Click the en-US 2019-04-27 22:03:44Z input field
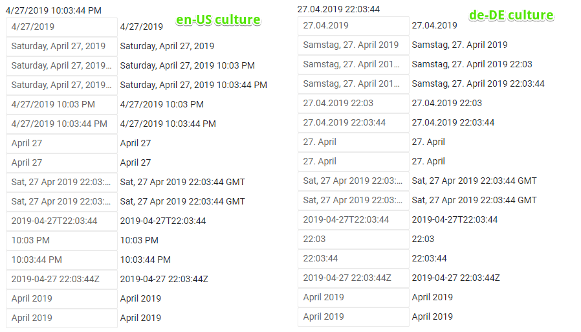The image size is (581, 332). (61, 280)
